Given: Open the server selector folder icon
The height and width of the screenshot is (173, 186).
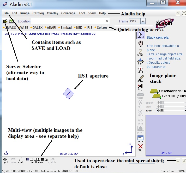Looking at the screenshot, I should point(5,21).
